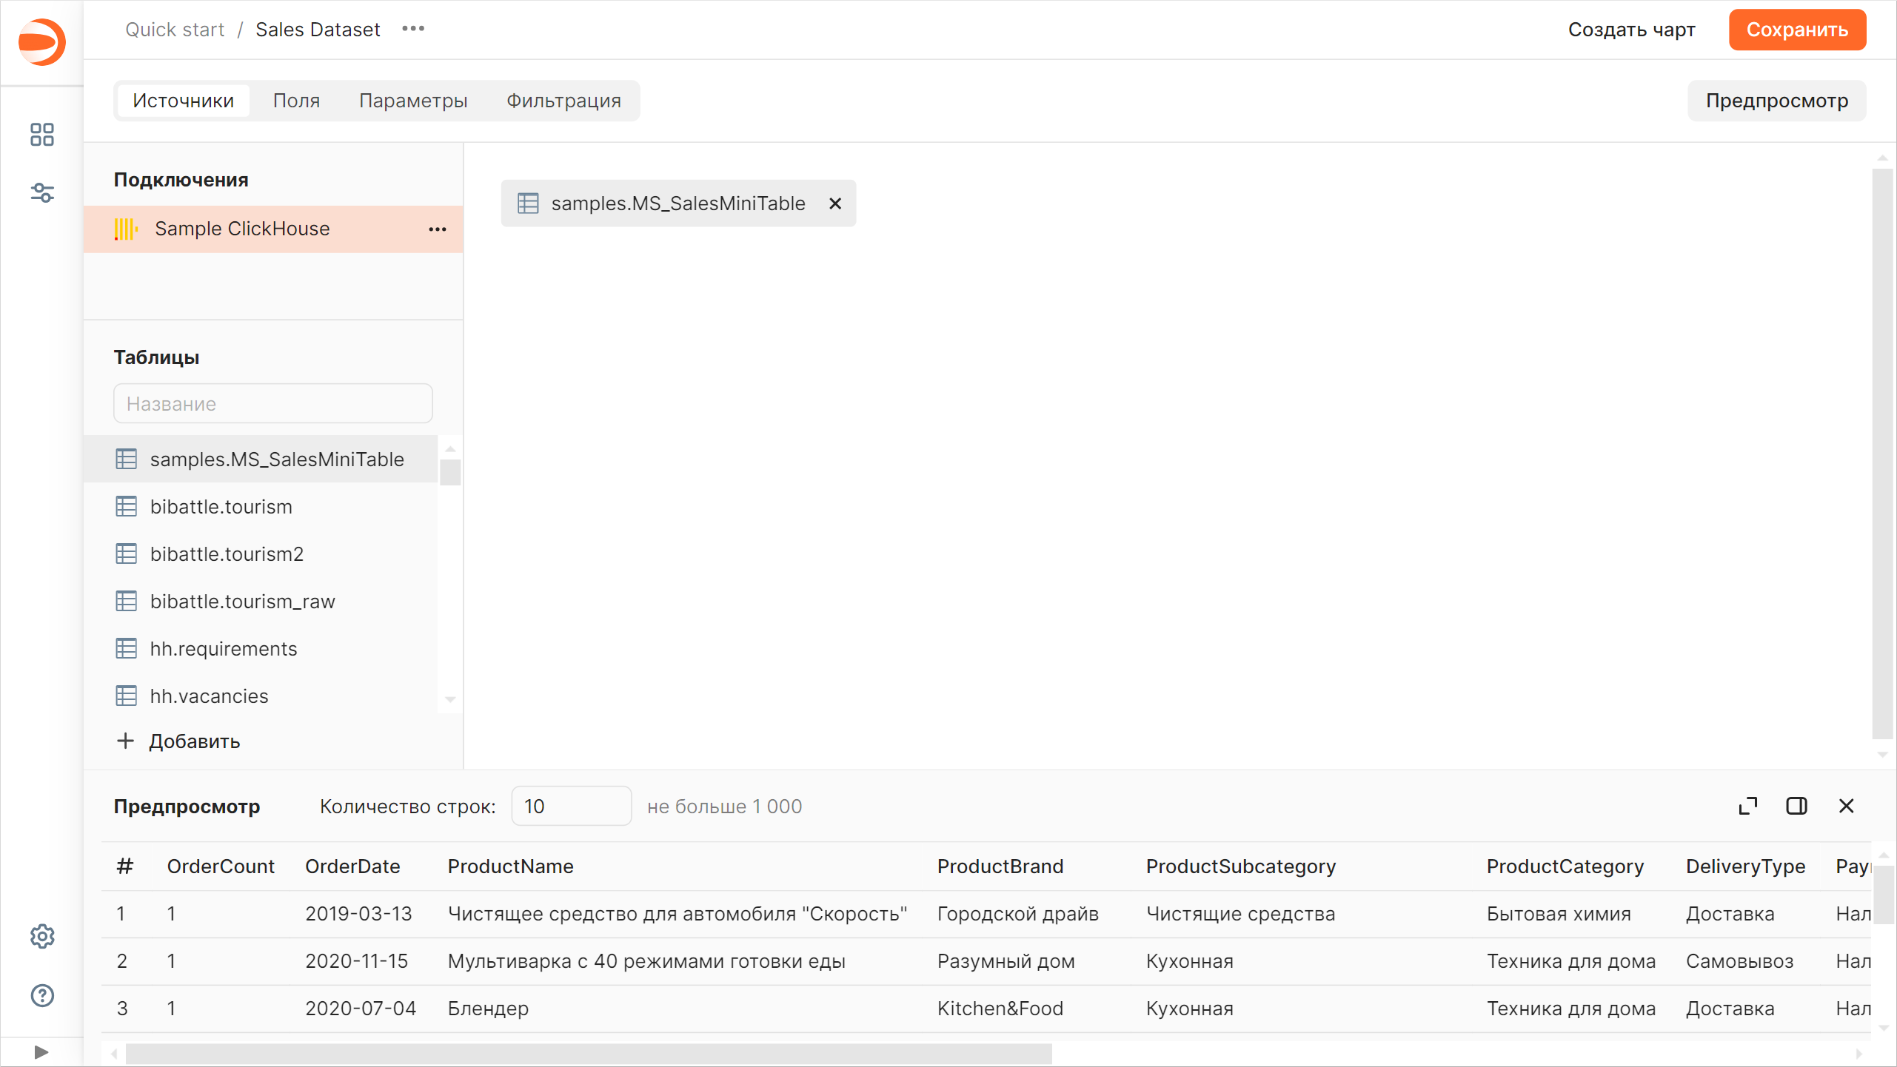Click the table name search field
Image resolution: width=1897 pixels, height=1067 pixels.
point(272,403)
